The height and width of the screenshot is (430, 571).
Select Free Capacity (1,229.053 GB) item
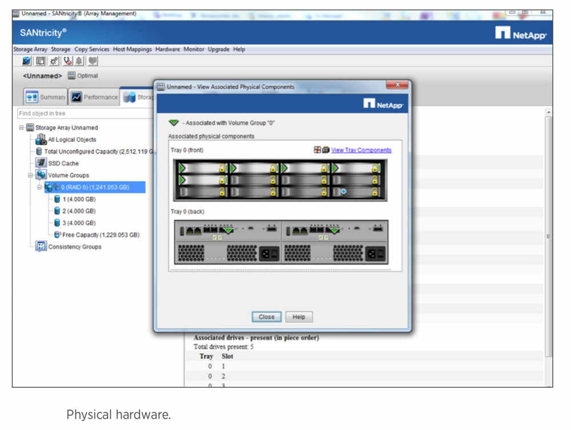97,234
